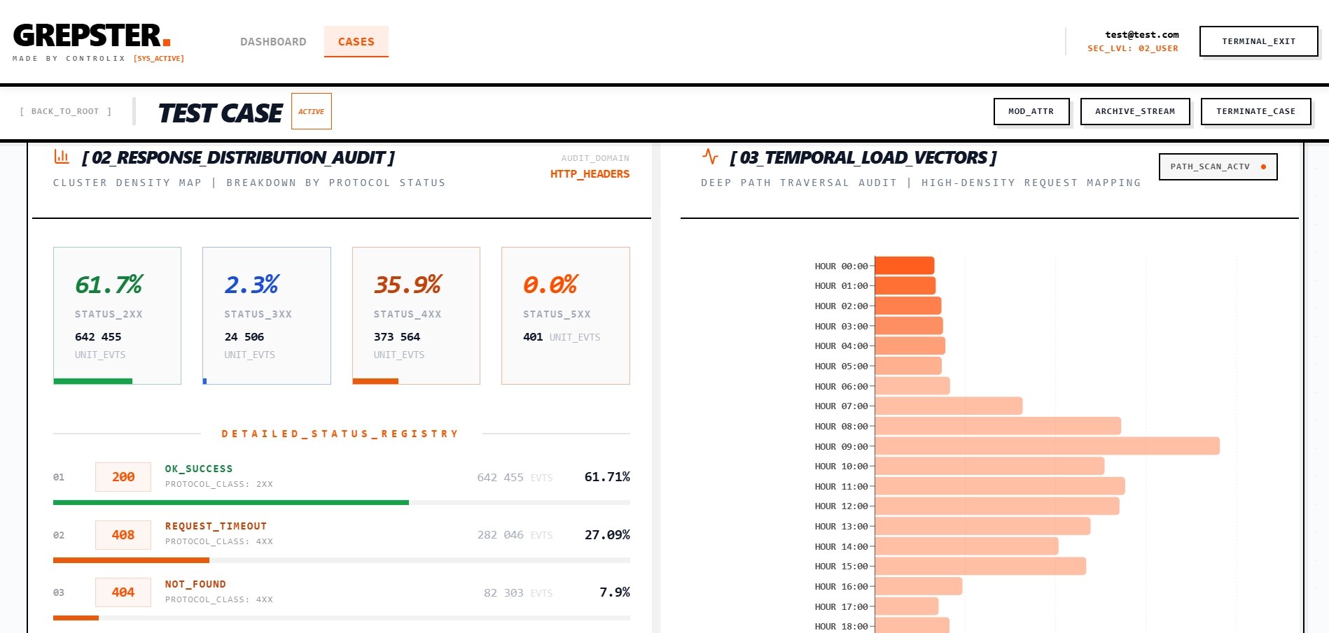Click the bar chart icon beside Response Distribution Audit

tap(62, 157)
